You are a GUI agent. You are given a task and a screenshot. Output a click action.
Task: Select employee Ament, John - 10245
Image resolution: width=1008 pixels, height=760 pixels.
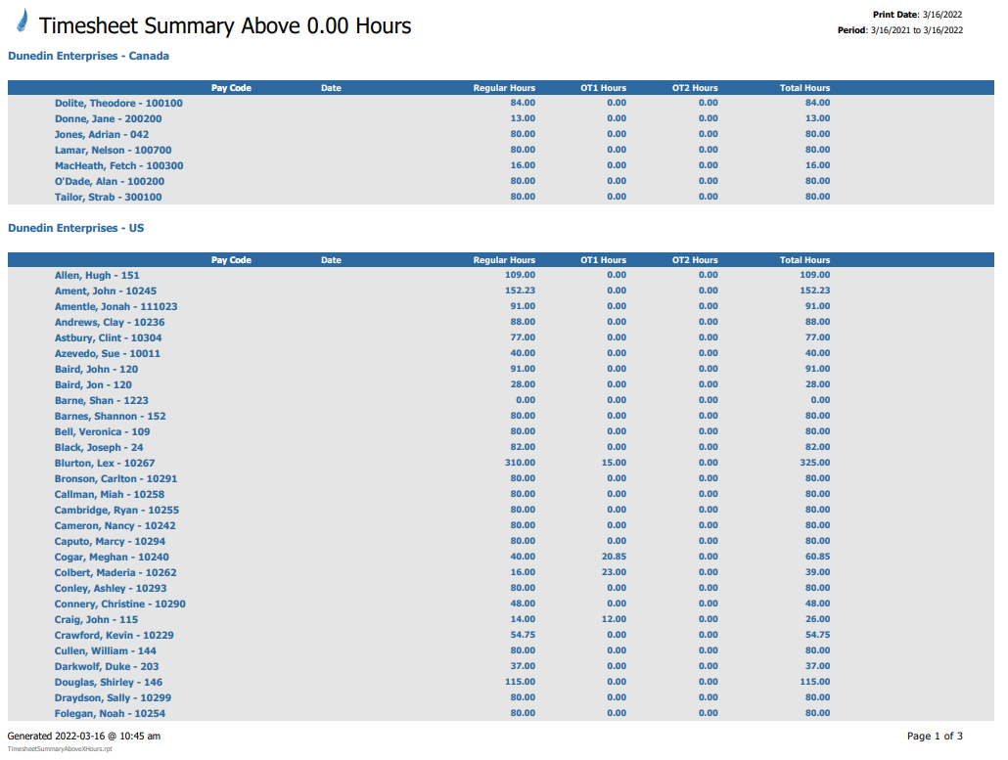click(106, 291)
